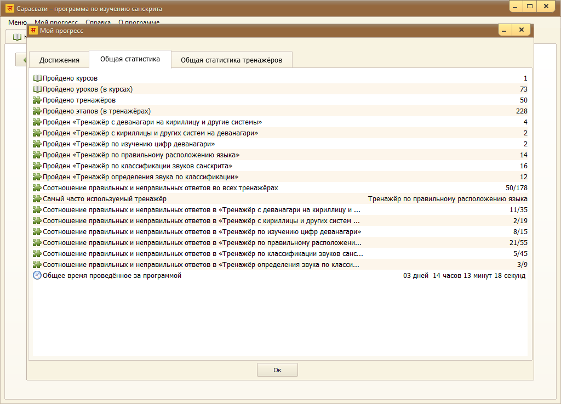Close the «Мой прогресс» dialog
This screenshot has width=561, height=404.
tap(522, 30)
